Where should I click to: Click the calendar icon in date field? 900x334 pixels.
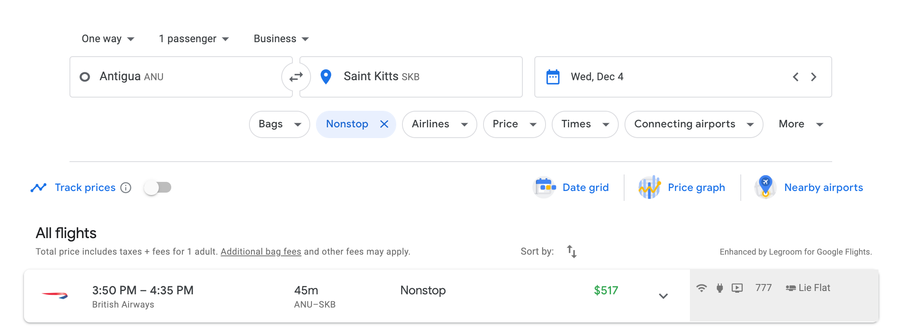553,77
